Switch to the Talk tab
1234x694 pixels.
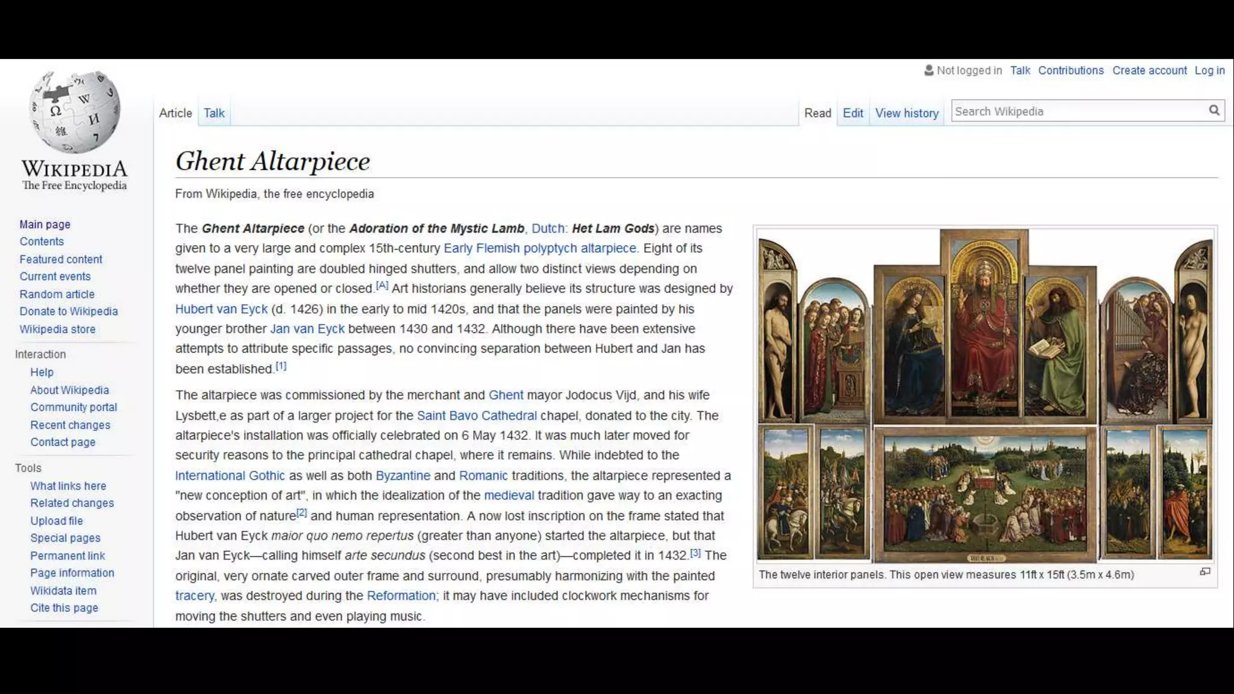click(214, 113)
